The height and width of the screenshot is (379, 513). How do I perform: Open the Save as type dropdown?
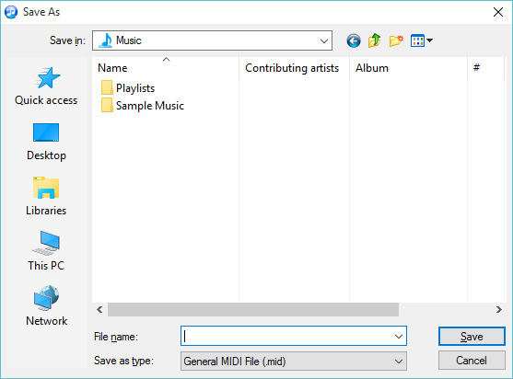click(x=294, y=362)
